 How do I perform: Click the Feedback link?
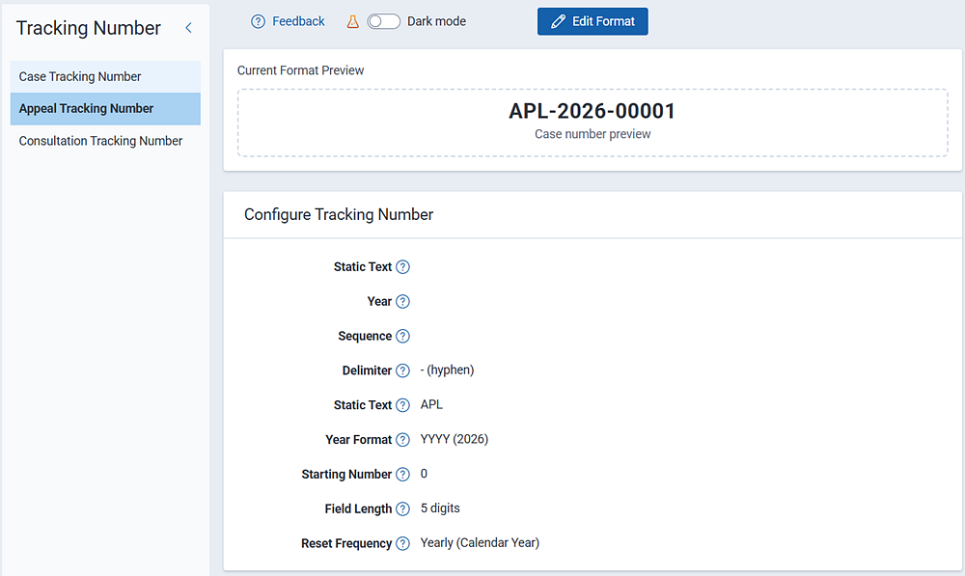click(x=298, y=21)
